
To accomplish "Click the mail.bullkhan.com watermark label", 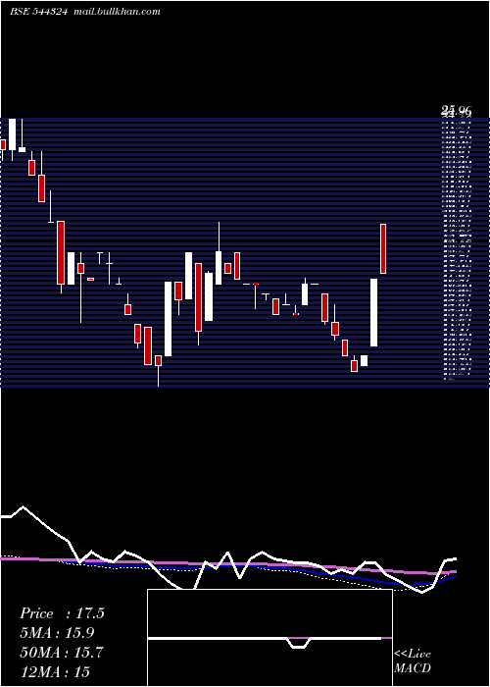I will point(116,12).
